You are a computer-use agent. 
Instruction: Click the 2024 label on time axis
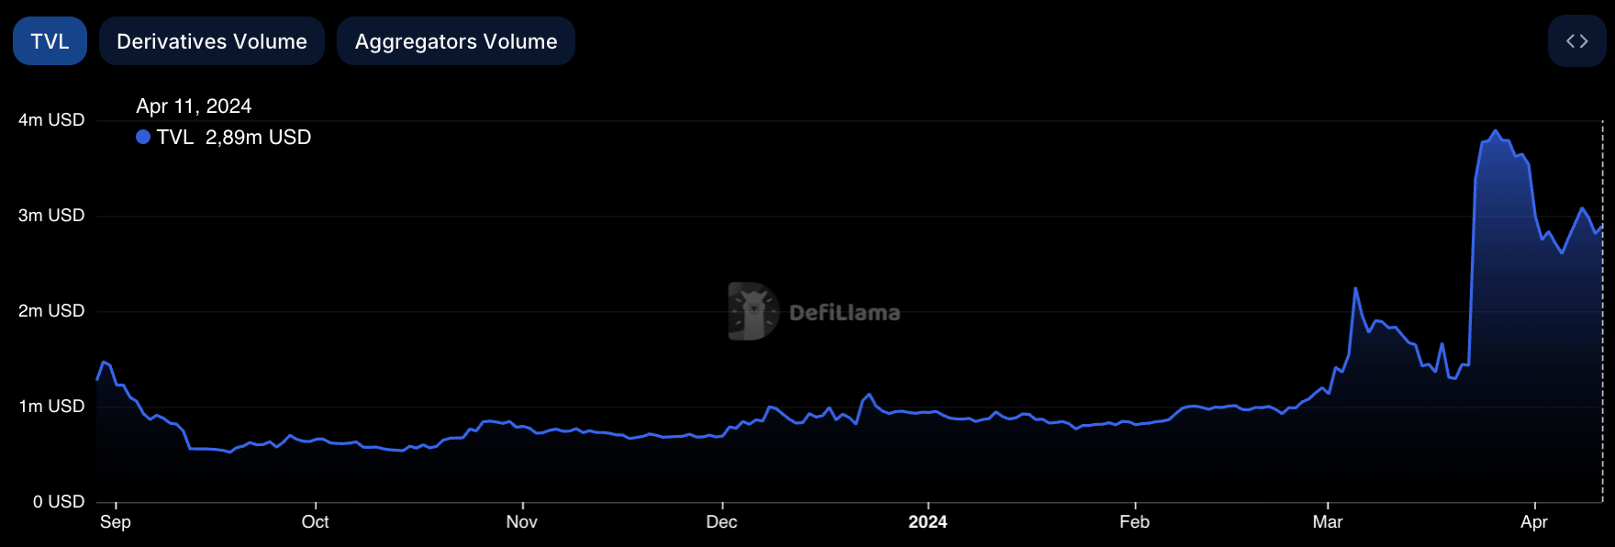point(928,522)
